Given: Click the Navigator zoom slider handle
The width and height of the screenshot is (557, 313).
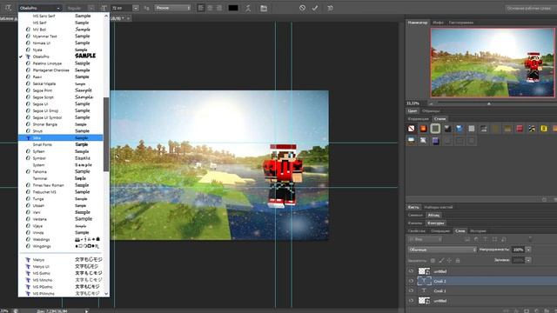Looking at the screenshot, I should click(x=489, y=103).
